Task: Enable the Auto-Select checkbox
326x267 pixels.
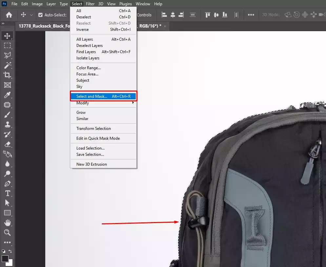Action: click(x=40, y=15)
